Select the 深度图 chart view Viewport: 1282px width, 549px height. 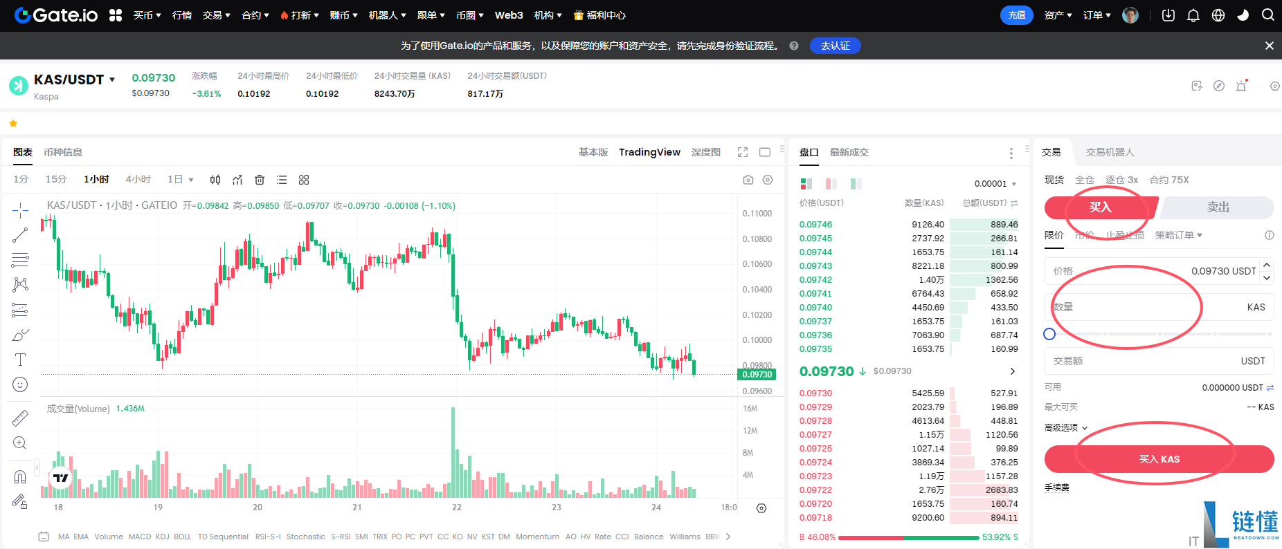[x=706, y=152]
